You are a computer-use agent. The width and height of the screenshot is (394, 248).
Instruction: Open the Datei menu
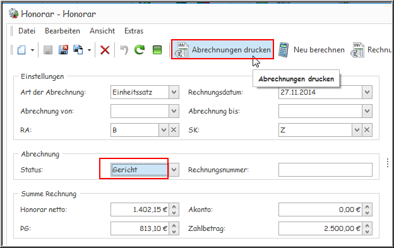coord(27,31)
